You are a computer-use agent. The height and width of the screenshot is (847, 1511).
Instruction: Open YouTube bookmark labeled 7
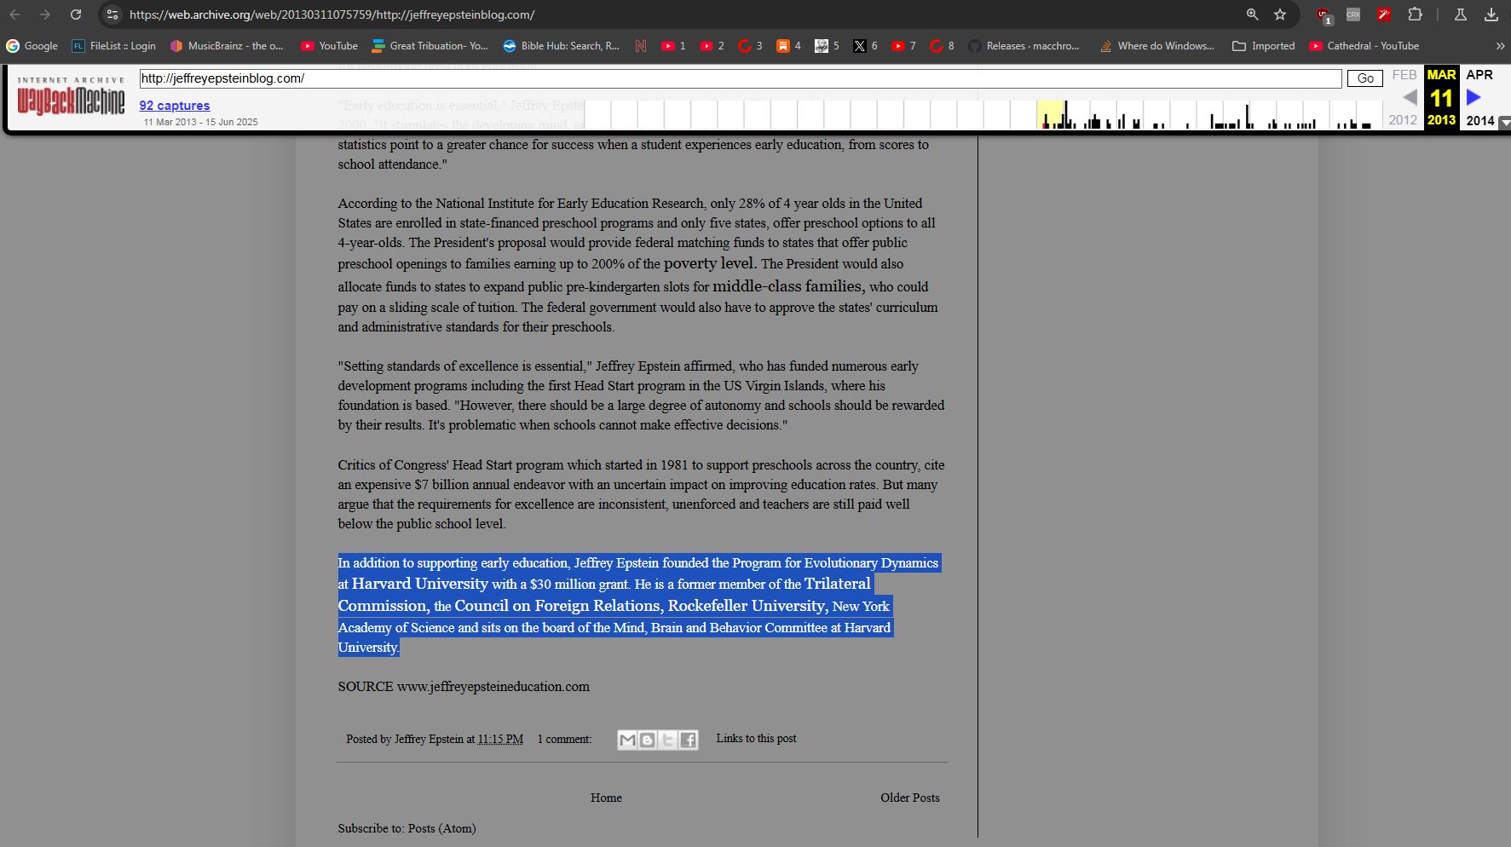903,46
